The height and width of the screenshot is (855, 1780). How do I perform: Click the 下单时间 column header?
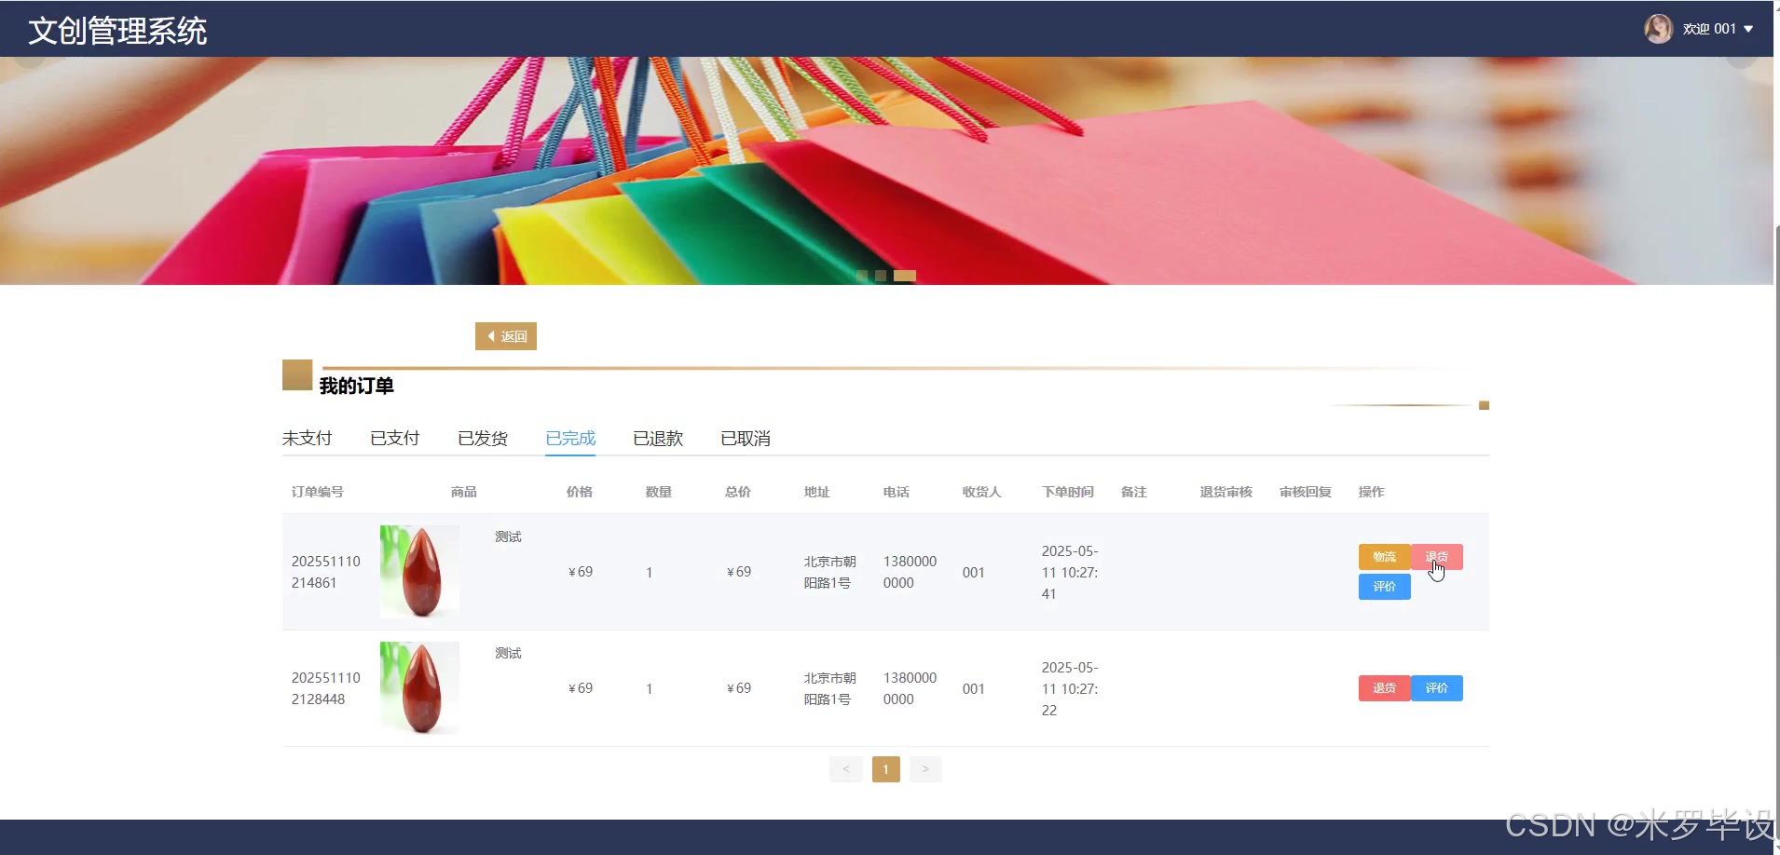(1068, 492)
